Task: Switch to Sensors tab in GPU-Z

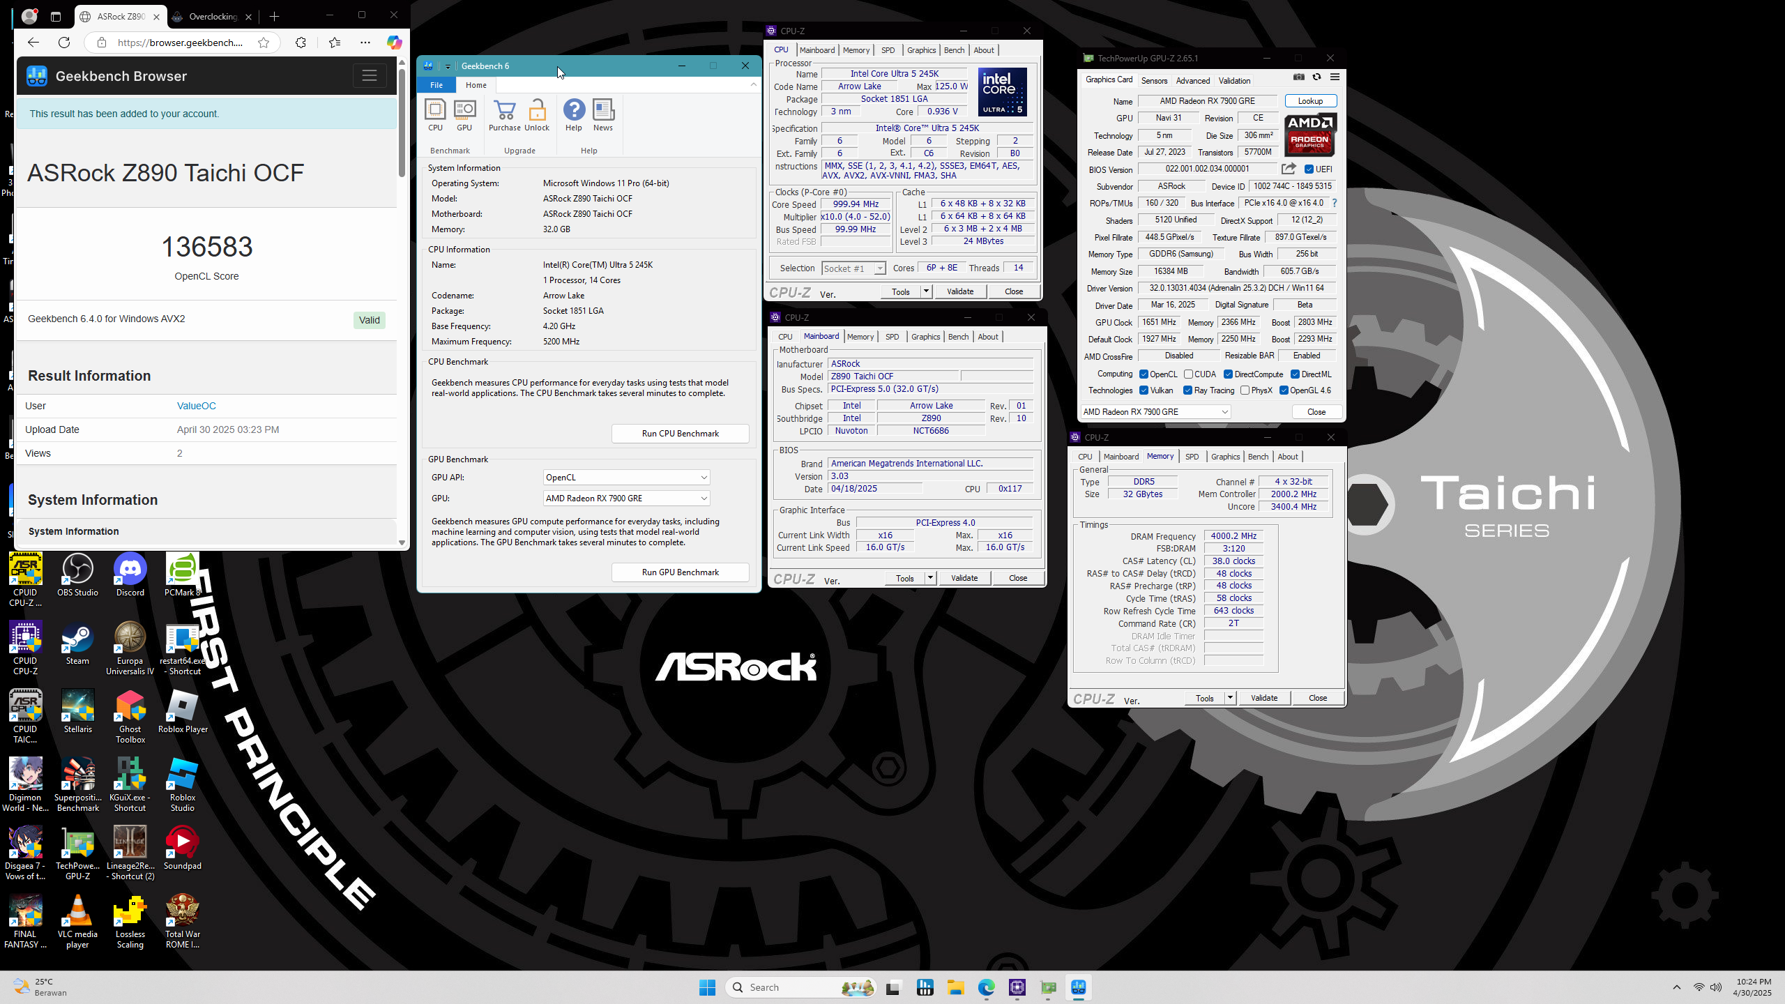Action: point(1154,80)
